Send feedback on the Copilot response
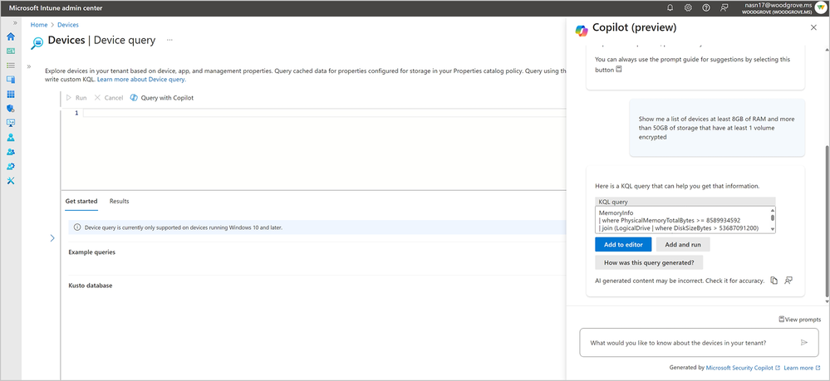Screen dimensions: 830x381 [788, 281]
